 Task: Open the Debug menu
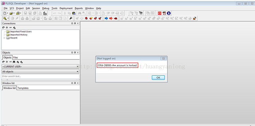[x=46, y=8]
